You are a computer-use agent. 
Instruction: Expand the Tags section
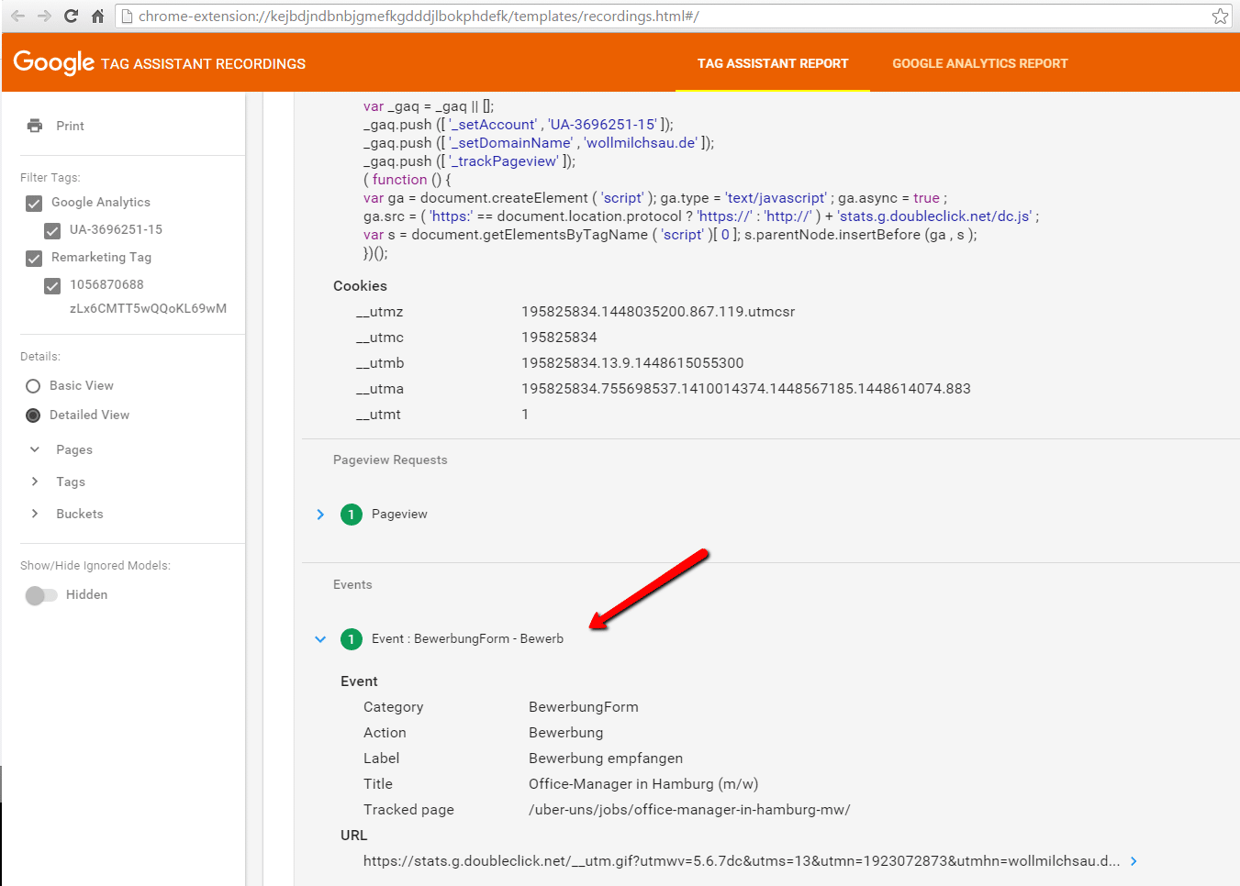point(35,482)
